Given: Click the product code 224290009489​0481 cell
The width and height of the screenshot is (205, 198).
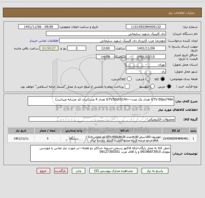Looking at the screenshot, I should point(175,138).
